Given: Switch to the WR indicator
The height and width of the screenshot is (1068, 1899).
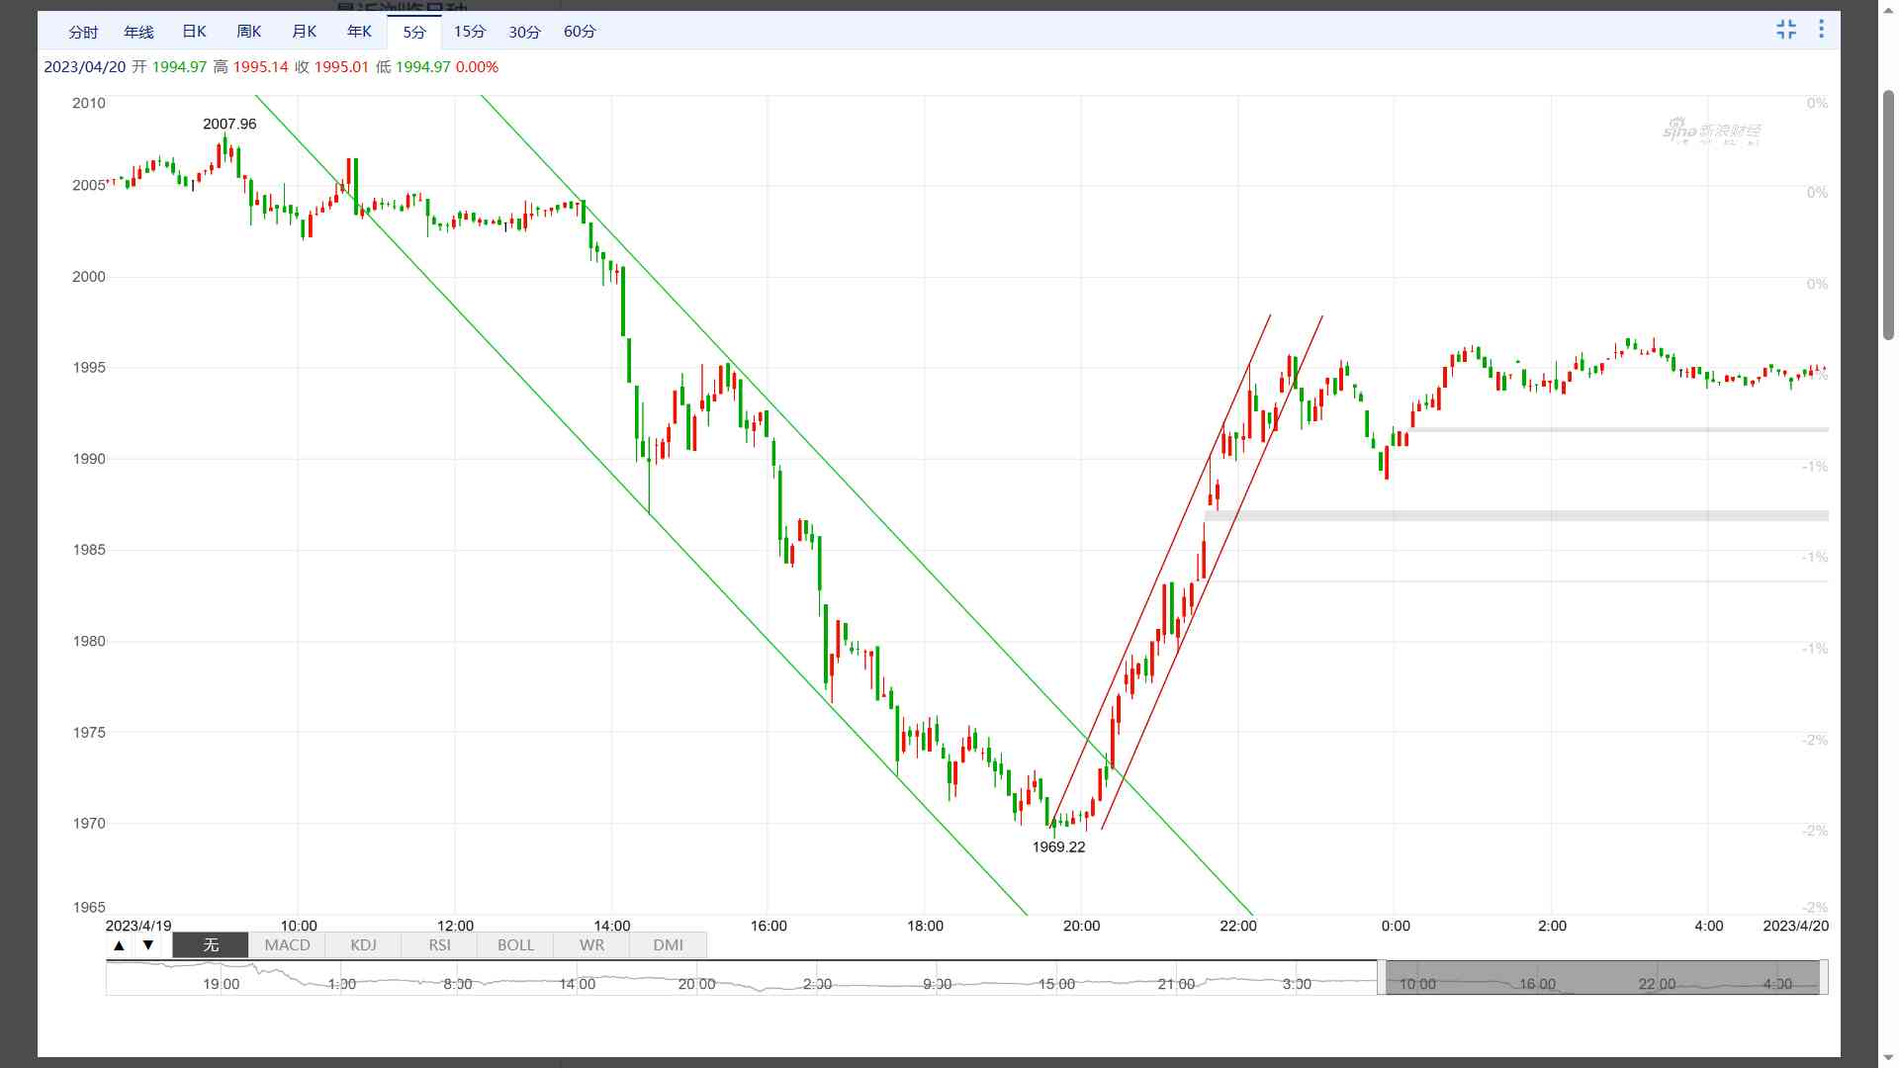Looking at the screenshot, I should coord(591,945).
